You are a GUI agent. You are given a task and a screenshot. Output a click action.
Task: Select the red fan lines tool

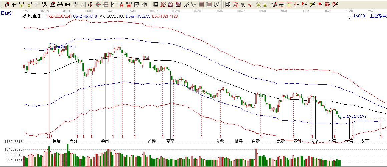pos(163,5)
